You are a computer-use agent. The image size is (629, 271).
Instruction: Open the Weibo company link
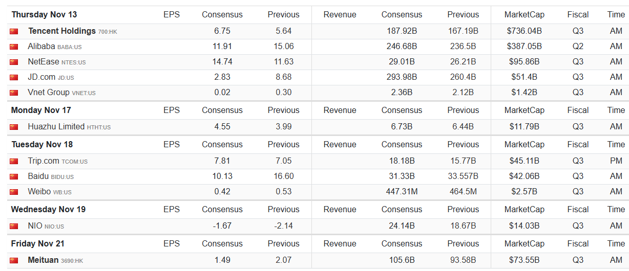39,192
